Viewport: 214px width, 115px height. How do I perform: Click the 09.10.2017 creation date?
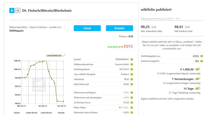[124, 69]
